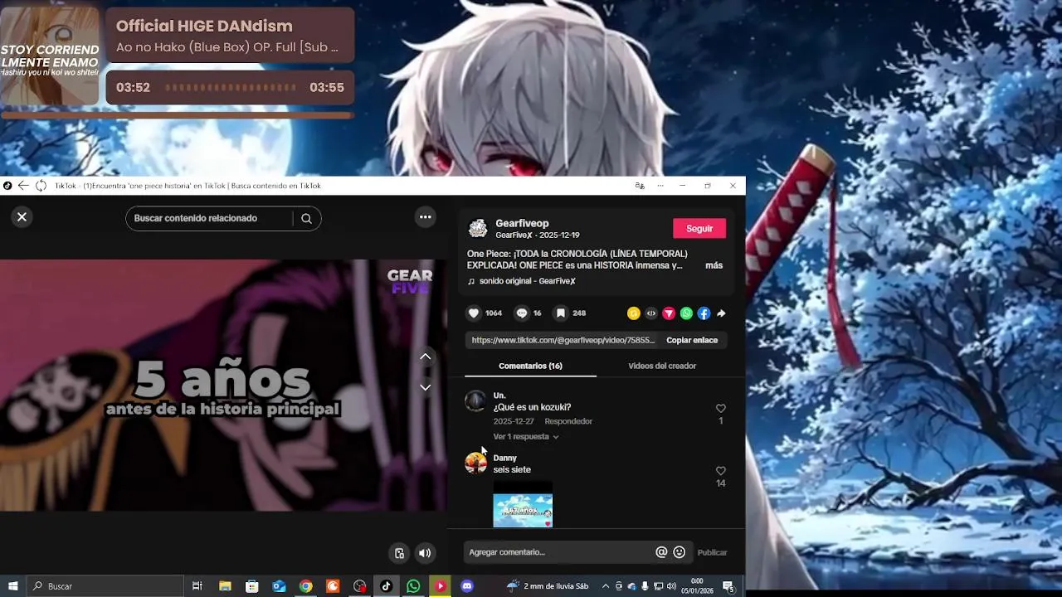Viewport: 1062px width, 597px height.
Task: Get the embed code icon
Action: [x=651, y=313]
